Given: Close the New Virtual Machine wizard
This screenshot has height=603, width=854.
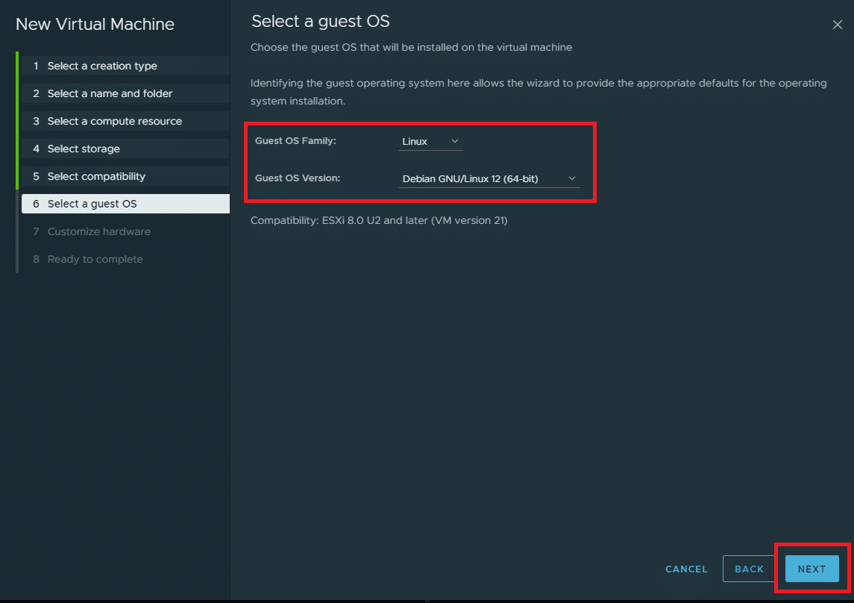Looking at the screenshot, I should 837,25.
